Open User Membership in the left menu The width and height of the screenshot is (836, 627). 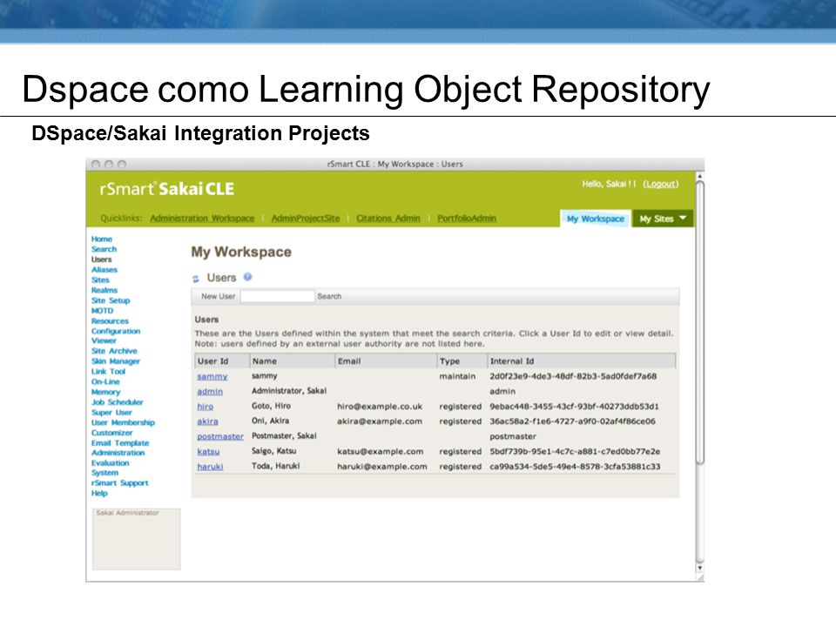(x=123, y=422)
